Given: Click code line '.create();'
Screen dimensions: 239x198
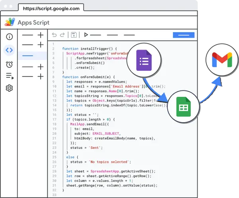Looking at the screenshot, I should coord(84,67).
